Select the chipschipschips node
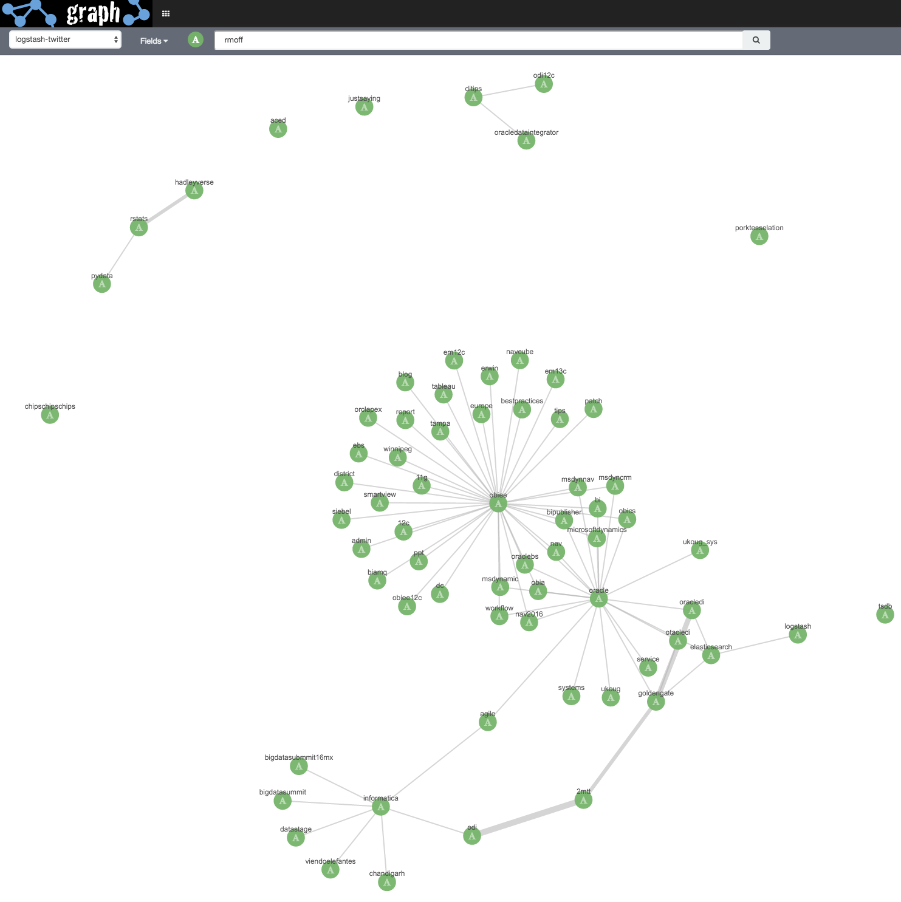The height and width of the screenshot is (902, 901). pos(49,414)
